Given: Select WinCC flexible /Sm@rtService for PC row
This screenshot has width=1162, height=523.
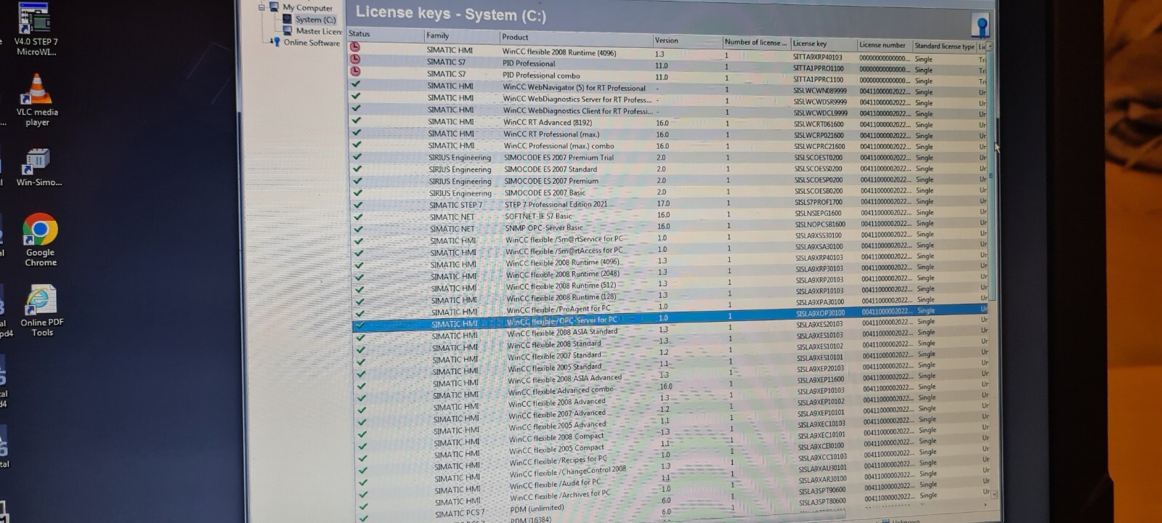Looking at the screenshot, I should (x=670, y=238).
